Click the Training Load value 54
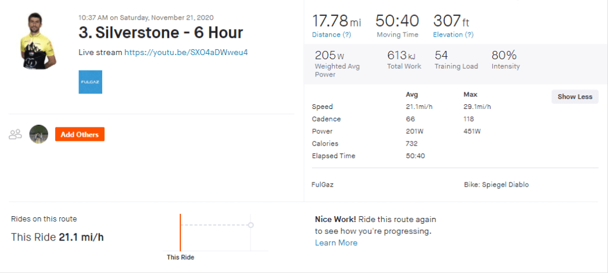 click(441, 55)
